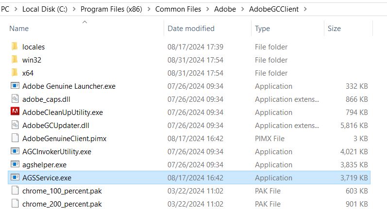
Task: Click the chrome_100_percent.pak file icon
Action: click(14, 191)
